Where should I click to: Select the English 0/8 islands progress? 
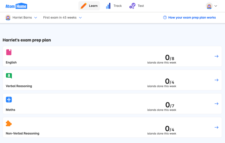(169, 58)
